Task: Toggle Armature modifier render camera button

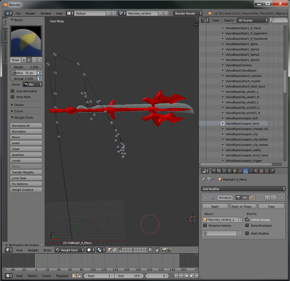Action: coord(238,197)
